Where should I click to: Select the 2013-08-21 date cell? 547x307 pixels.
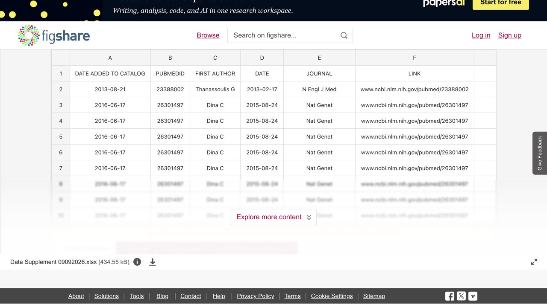[x=110, y=89]
